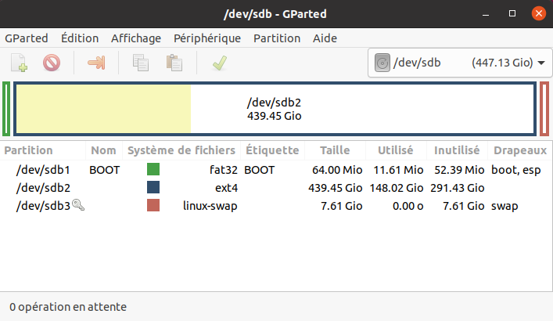Apply all operations with the checkmark icon

[219, 63]
